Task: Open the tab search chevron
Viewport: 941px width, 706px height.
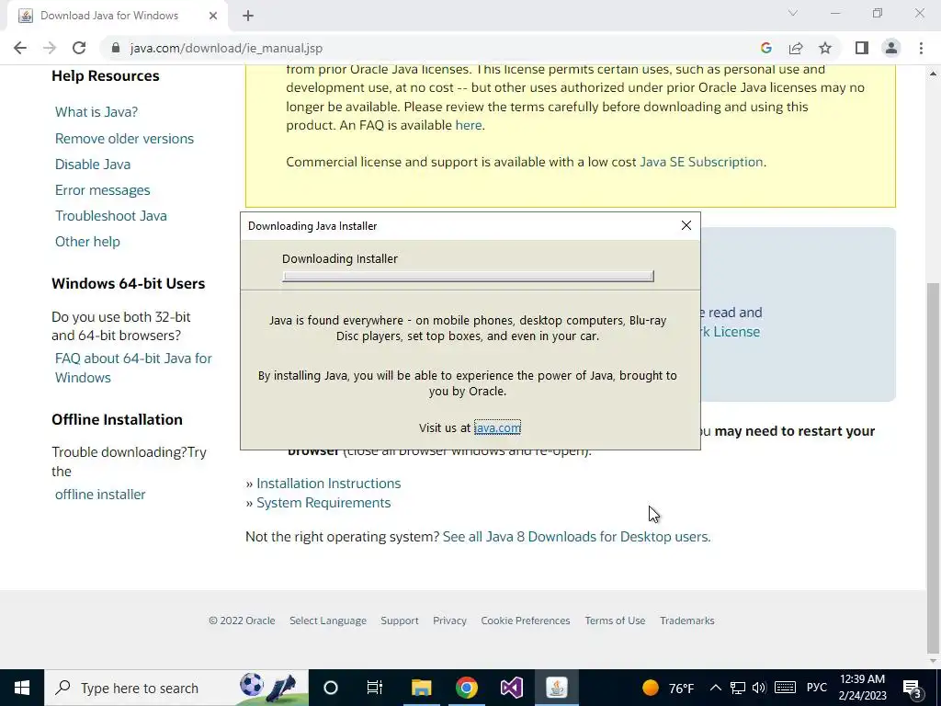Action: click(x=793, y=13)
